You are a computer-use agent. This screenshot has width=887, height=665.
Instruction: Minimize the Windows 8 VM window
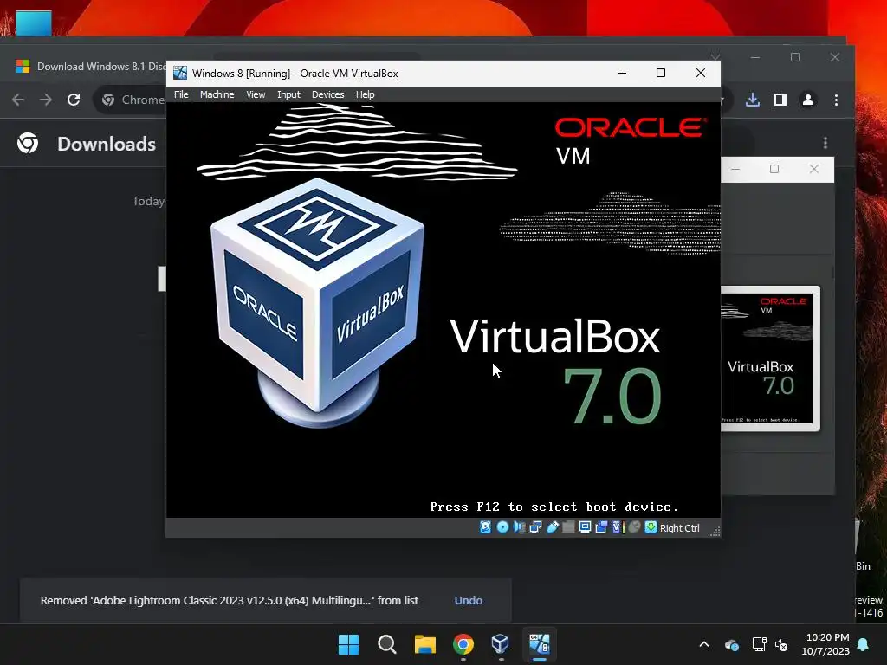pos(622,73)
